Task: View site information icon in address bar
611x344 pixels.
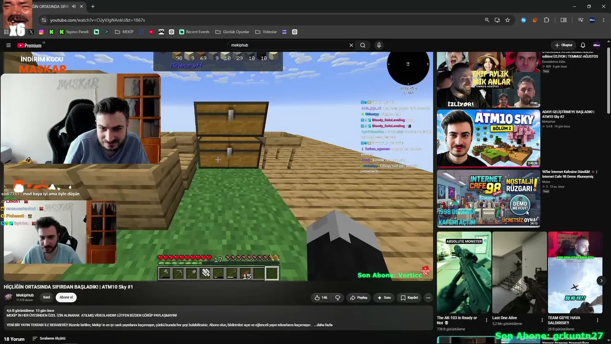Action: coord(44,20)
